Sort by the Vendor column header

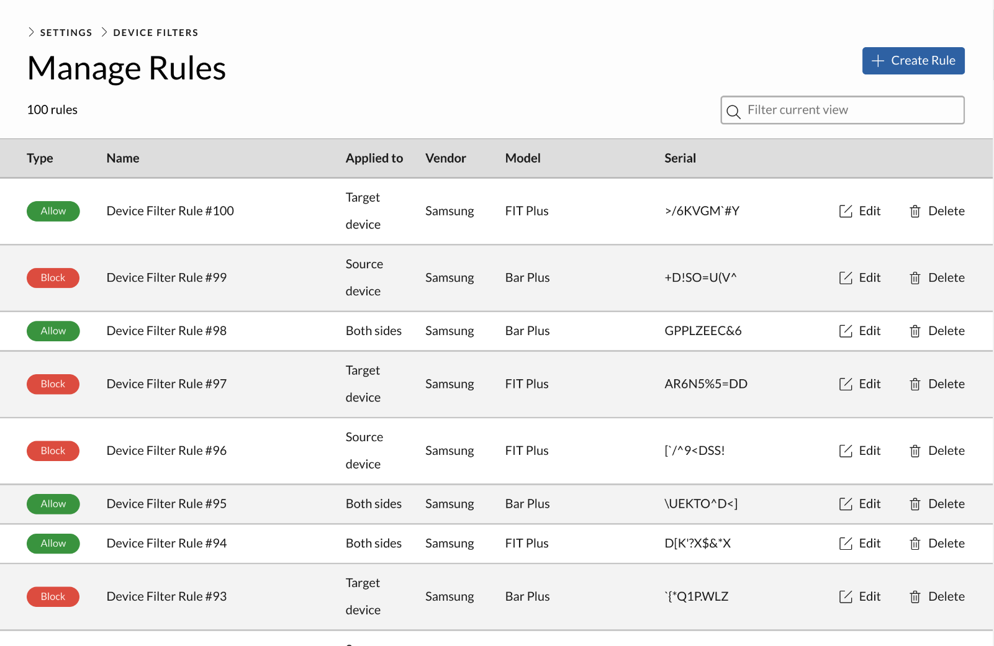[446, 158]
